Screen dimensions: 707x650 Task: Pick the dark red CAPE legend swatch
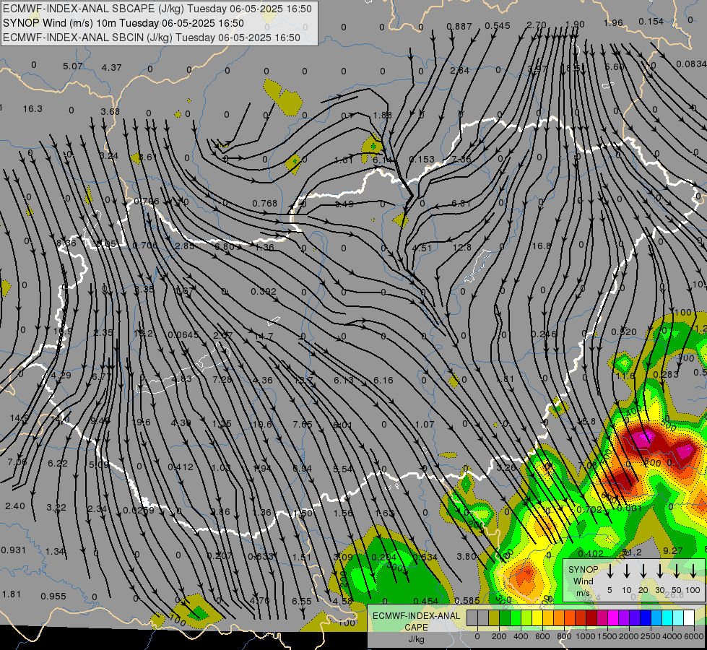click(591, 618)
